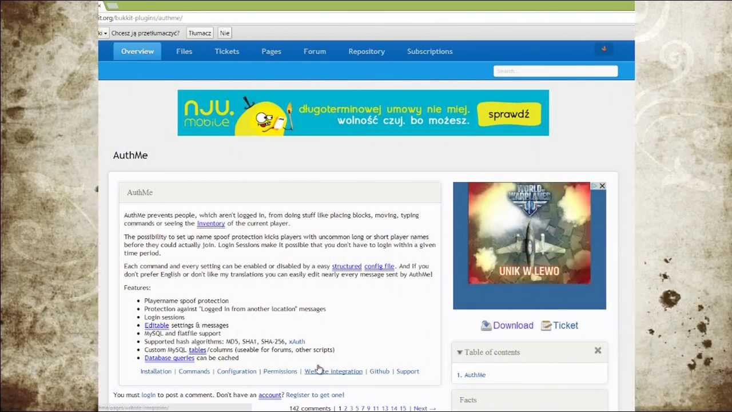Viewport: 732px width, 412px height.
Task: Open AuthMe entry in table of contents
Action: click(475, 375)
